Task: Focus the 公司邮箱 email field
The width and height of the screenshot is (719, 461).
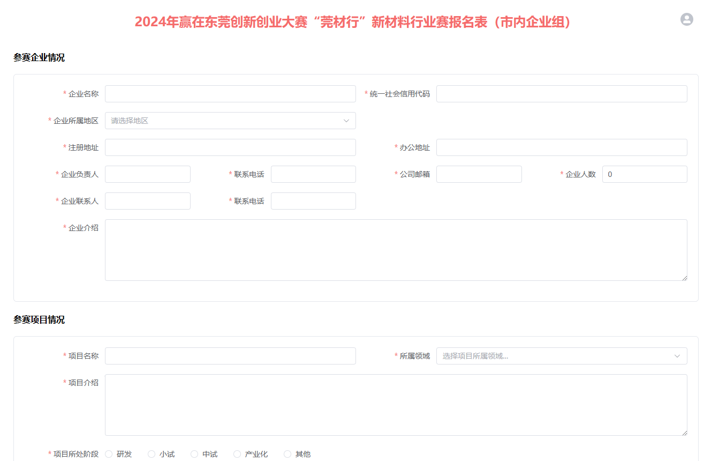Action: [x=479, y=174]
